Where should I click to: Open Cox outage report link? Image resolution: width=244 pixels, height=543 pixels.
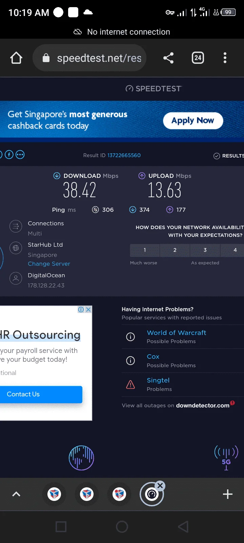pos(153,357)
